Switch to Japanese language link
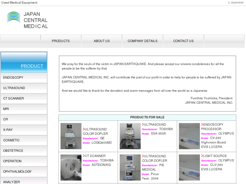This screenshot has width=246, height=184. [237, 2]
